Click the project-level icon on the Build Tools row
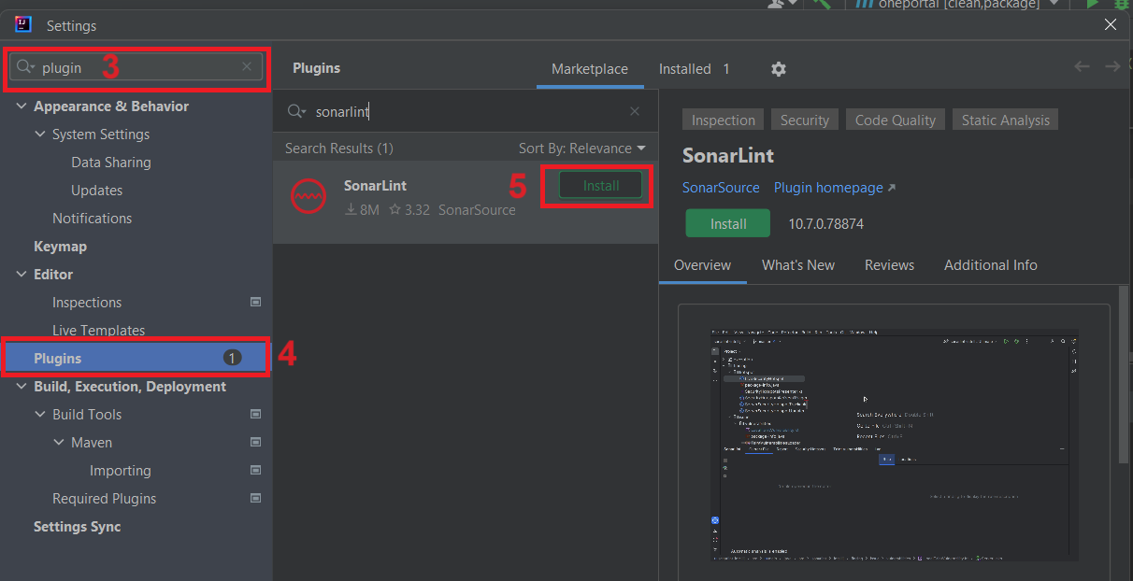1133x581 pixels. click(256, 415)
